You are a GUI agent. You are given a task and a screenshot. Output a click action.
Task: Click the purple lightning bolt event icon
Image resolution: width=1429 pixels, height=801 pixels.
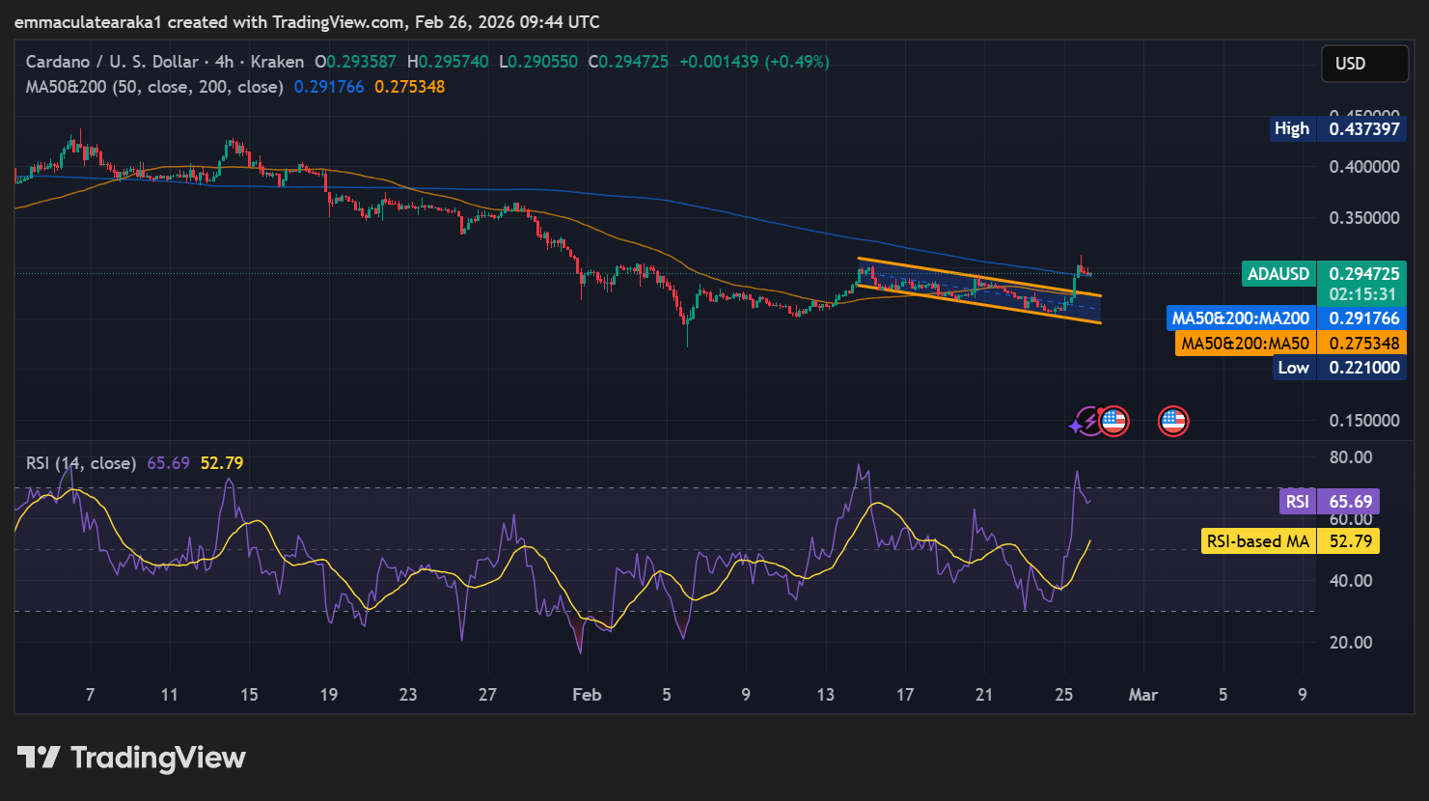[1091, 421]
